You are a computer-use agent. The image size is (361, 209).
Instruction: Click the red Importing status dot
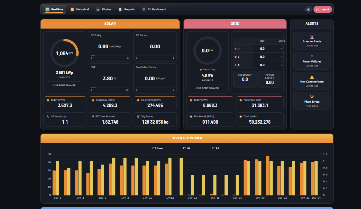pos(201,70)
